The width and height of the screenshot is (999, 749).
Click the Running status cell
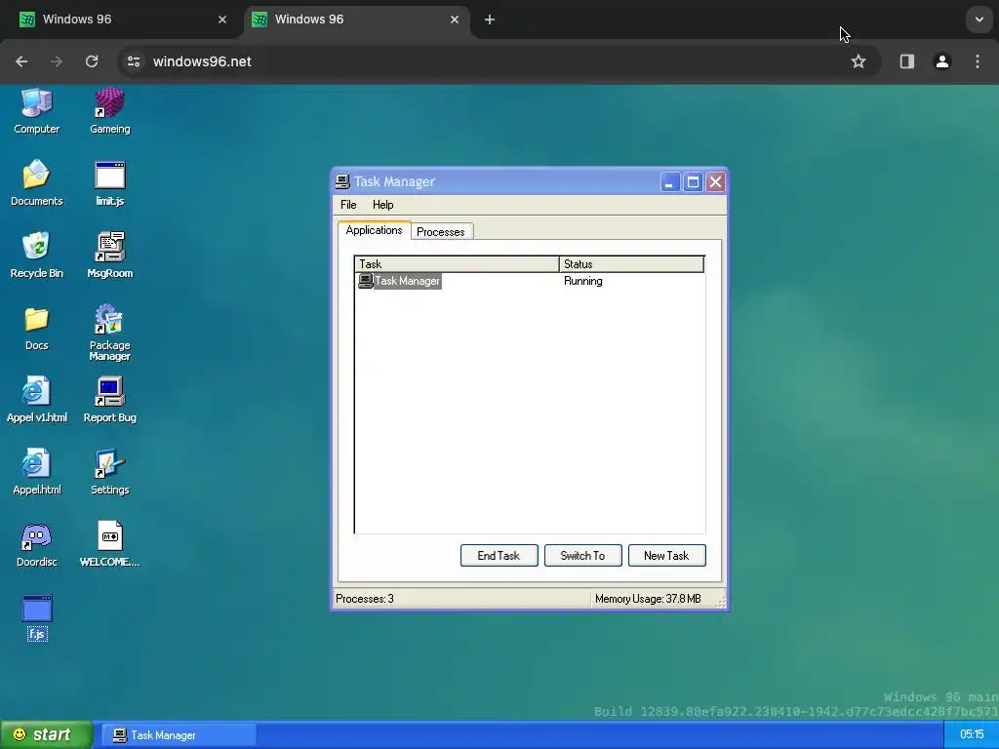(x=583, y=281)
